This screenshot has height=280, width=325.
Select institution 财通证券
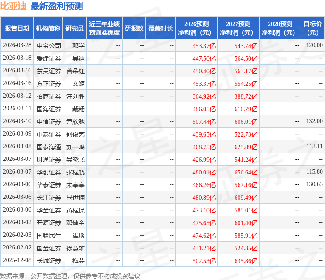point(49,160)
